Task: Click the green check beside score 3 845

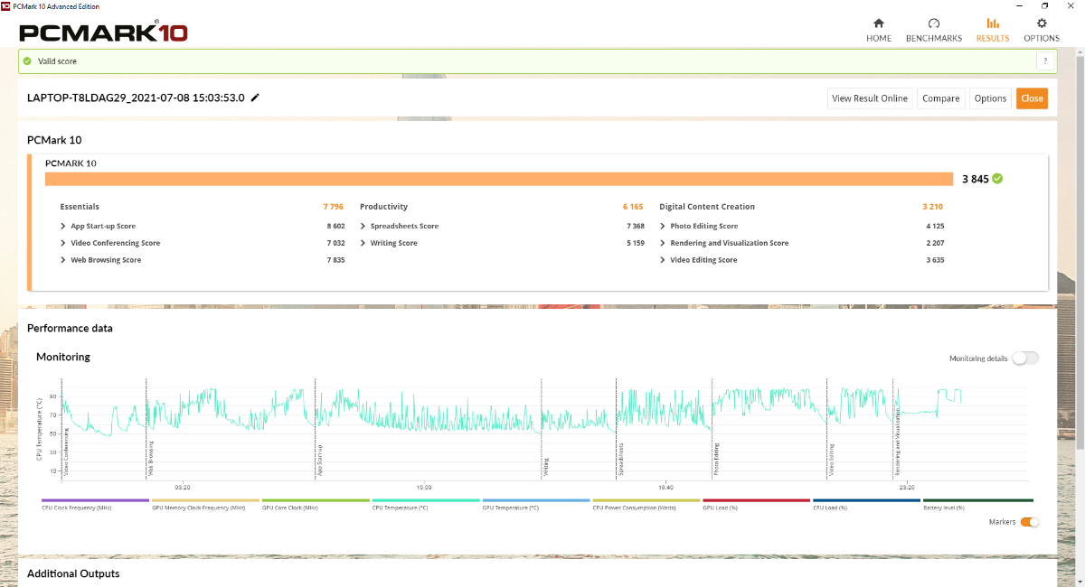Action: 997,179
